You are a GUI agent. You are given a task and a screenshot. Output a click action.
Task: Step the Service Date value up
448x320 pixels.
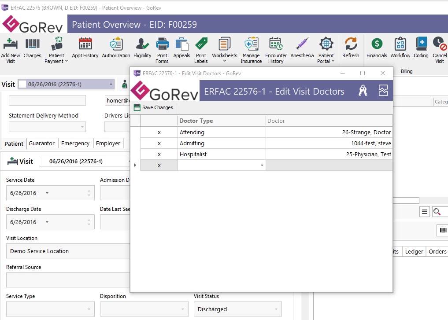click(x=89, y=191)
